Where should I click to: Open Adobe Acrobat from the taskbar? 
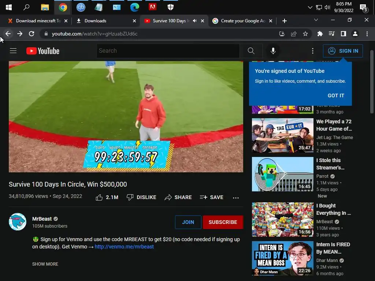click(x=153, y=7)
